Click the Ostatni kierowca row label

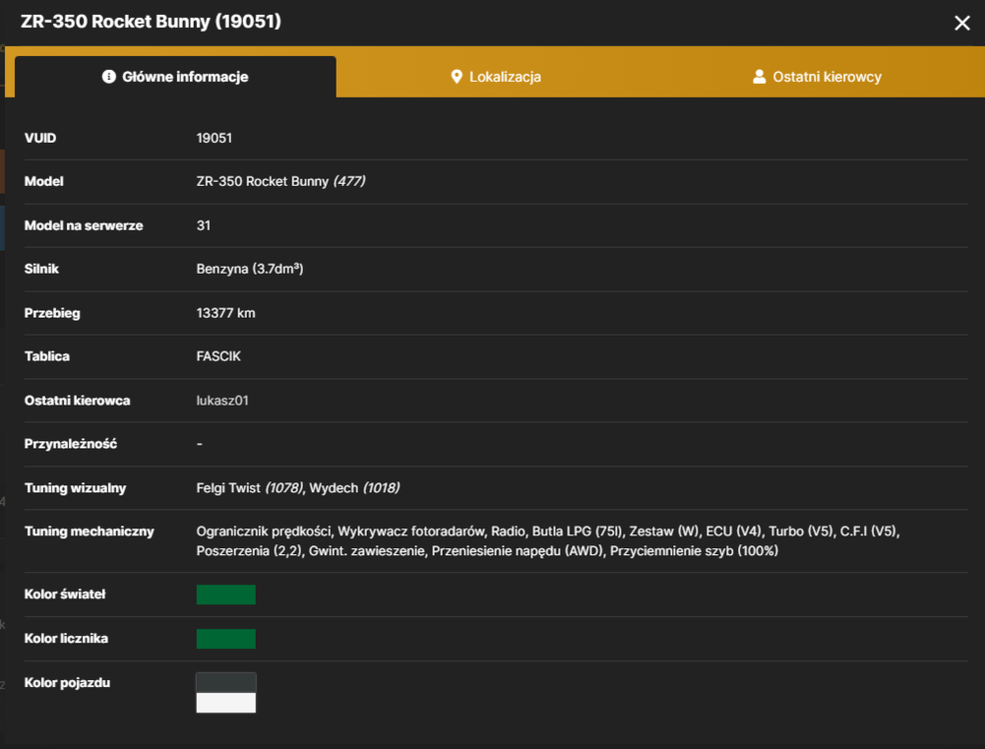pyautogui.click(x=77, y=400)
